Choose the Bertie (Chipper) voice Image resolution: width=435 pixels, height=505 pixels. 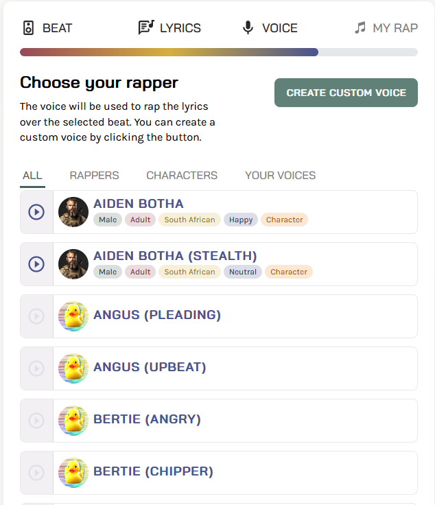pos(153,471)
